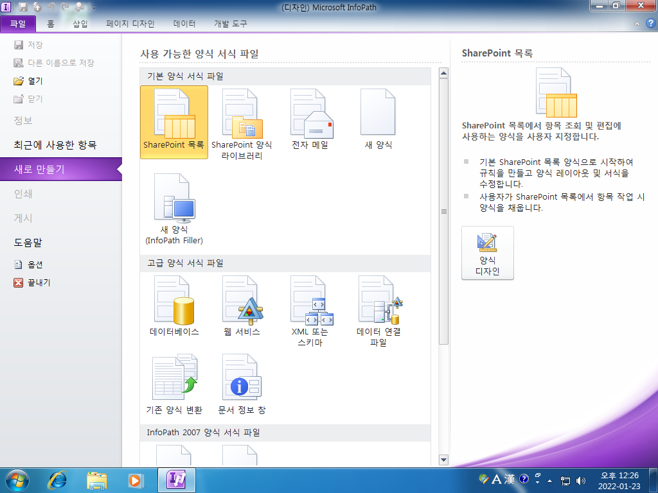Select the SharePoint 목록 template icon
The height and width of the screenshot is (493, 658).
pos(173,122)
